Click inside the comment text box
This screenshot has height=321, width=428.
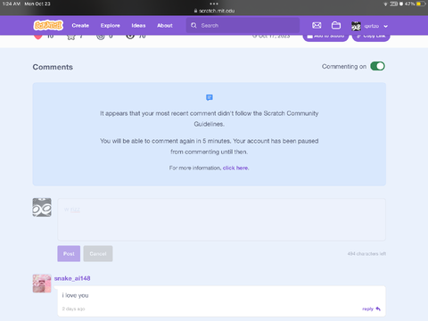tap(221, 219)
